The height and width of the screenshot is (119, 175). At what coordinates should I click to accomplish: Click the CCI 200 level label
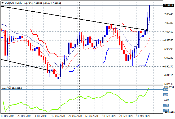click(x=166, y=90)
